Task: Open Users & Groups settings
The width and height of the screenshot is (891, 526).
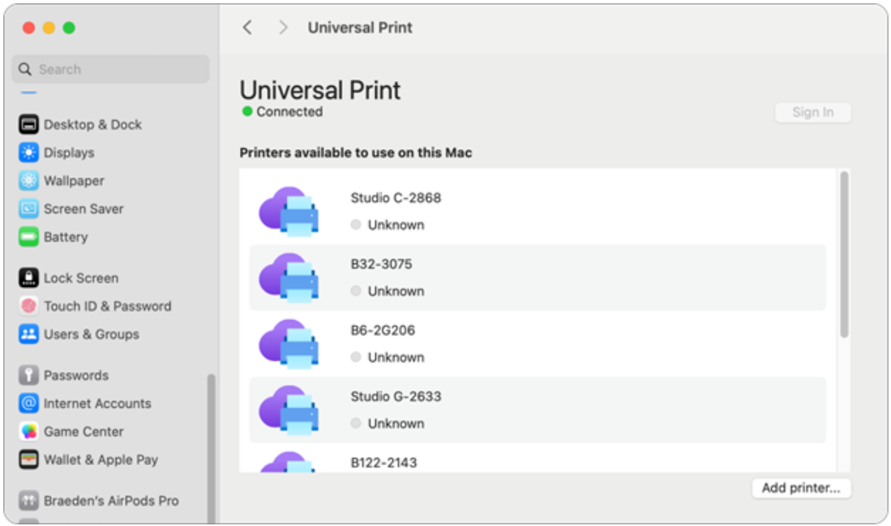Action: pyautogui.click(x=91, y=334)
